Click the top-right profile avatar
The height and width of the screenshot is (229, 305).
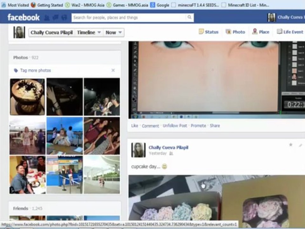[x=272, y=17]
